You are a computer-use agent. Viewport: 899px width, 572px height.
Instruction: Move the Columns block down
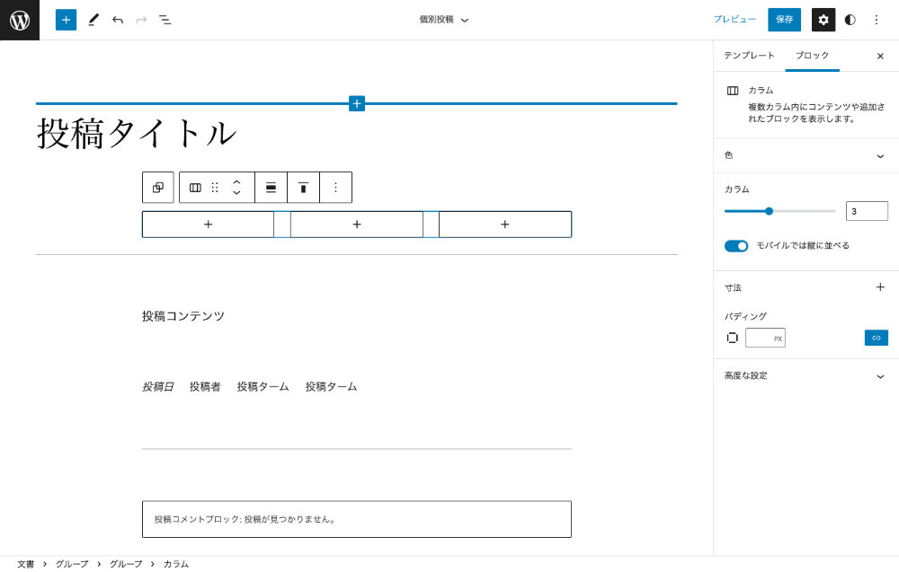coord(236,193)
